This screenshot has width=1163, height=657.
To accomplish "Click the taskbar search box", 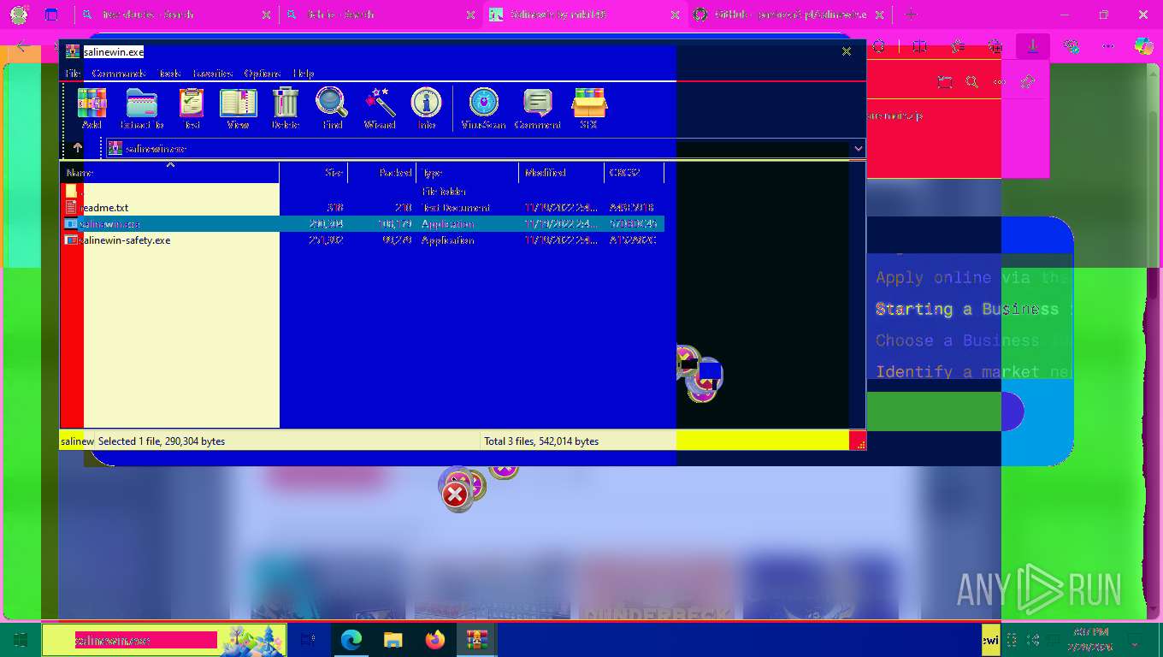I will [164, 640].
